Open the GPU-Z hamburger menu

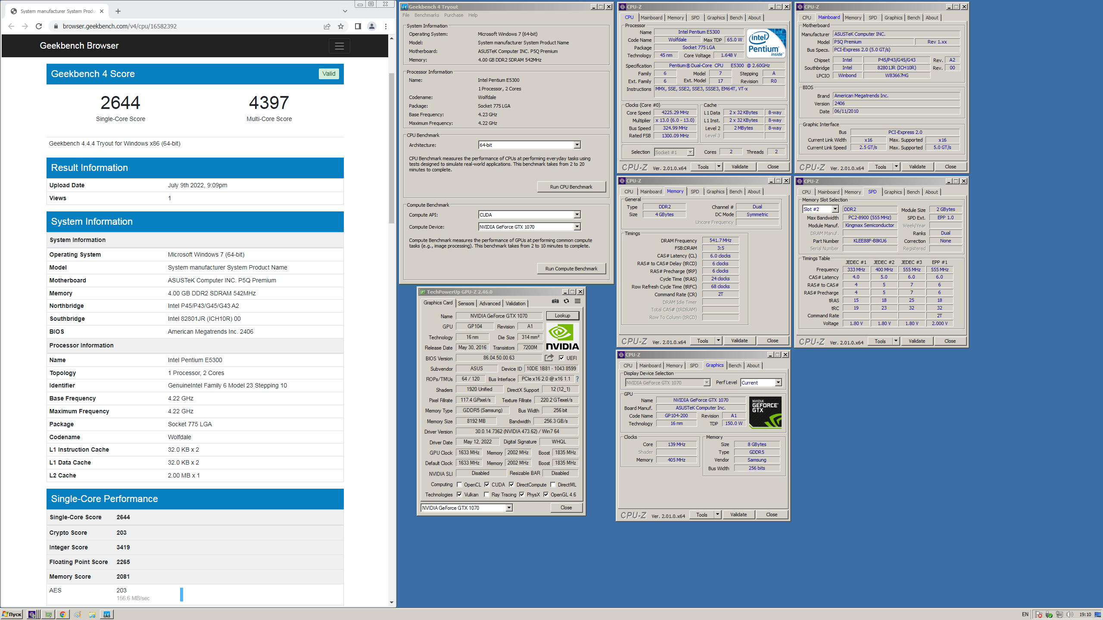577,301
